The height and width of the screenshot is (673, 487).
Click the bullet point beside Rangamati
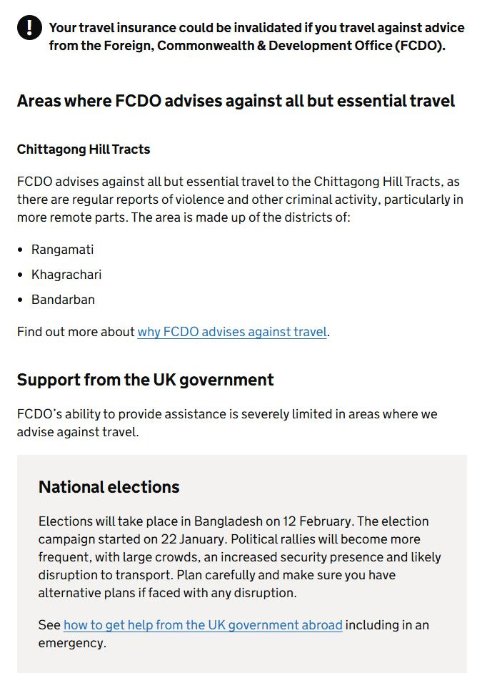tap(21, 250)
